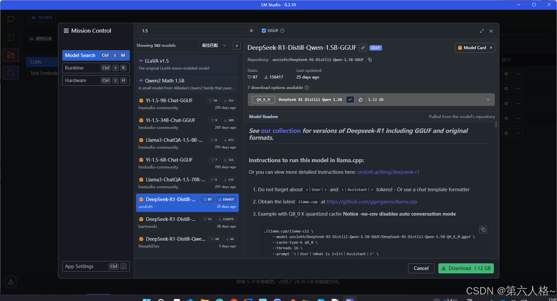
Task: Open the Developer terminal sidebar icon
Action: coord(11,37)
